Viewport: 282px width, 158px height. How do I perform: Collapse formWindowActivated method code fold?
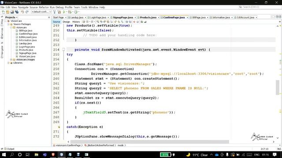[x=63, y=50]
